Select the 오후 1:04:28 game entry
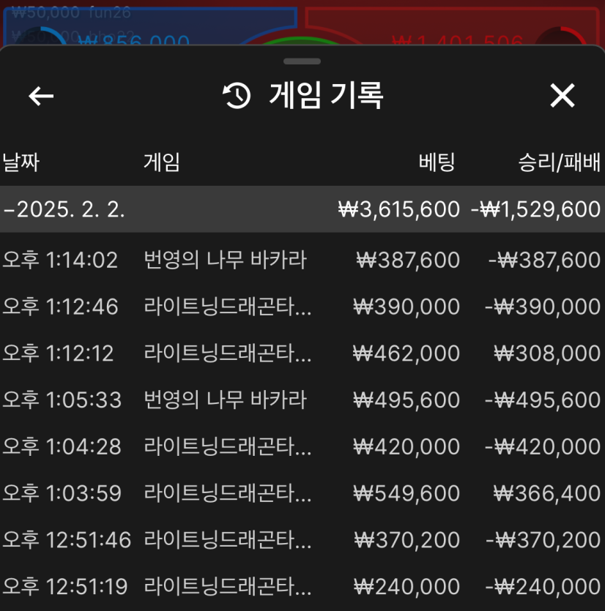 pyautogui.click(x=302, y=446)
